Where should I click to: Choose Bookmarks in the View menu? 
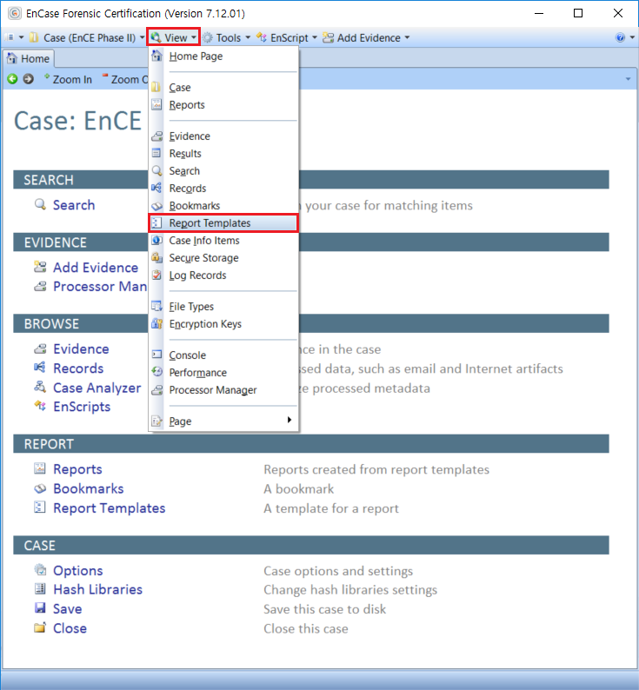pyautogui.click(x=223, y=205)
